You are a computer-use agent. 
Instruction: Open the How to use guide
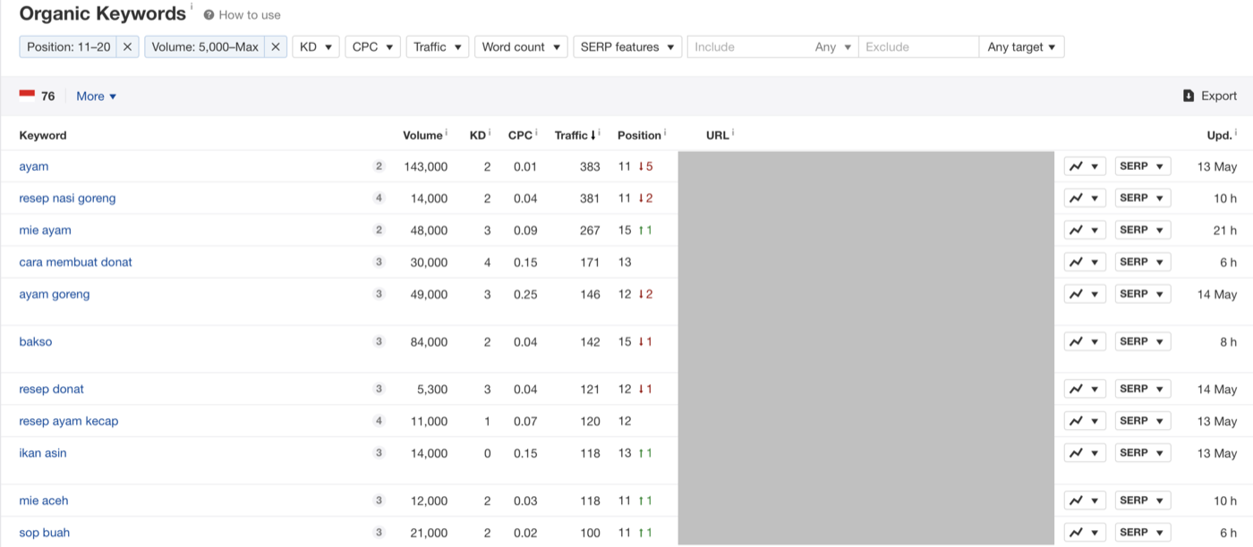(x=250, y=15)
